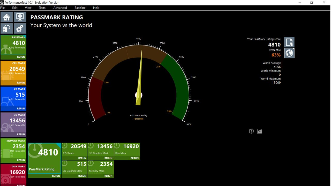This screenshot has width=331, height=186.
Task: Click the clock icon in CPU Mark tile
Action: click(x=65, y=146)
